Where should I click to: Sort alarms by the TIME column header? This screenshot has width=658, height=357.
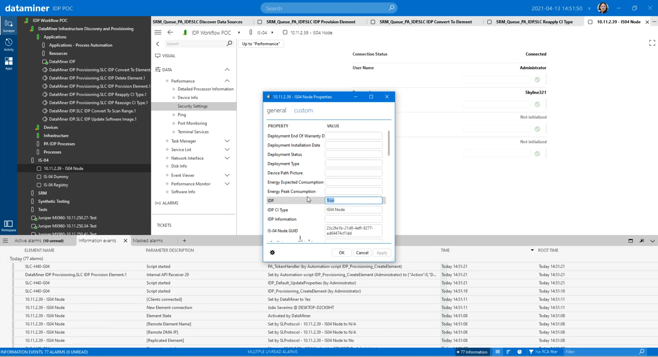tap(445, 250)
